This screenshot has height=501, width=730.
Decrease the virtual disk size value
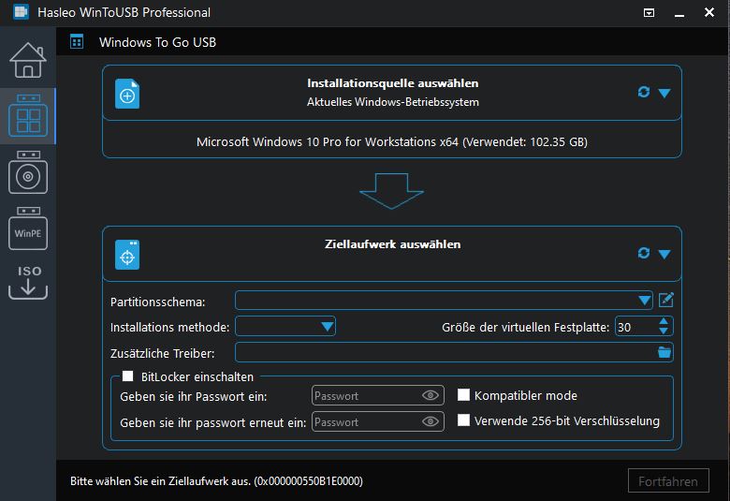pyautogui.click(x=664, y=331)
